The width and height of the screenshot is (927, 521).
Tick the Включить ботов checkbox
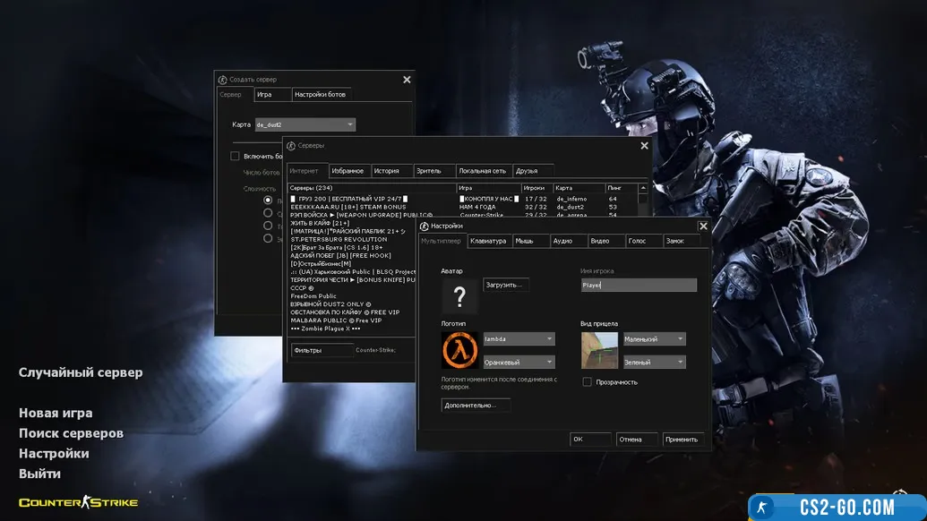point(236,157)
